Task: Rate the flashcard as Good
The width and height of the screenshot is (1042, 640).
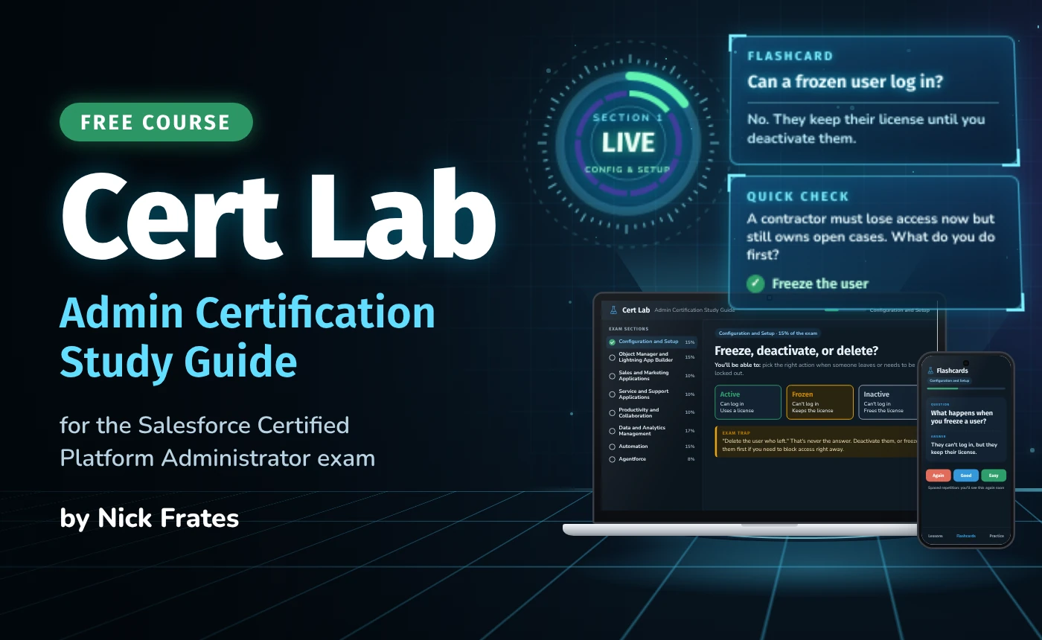Action: point(966,476)
